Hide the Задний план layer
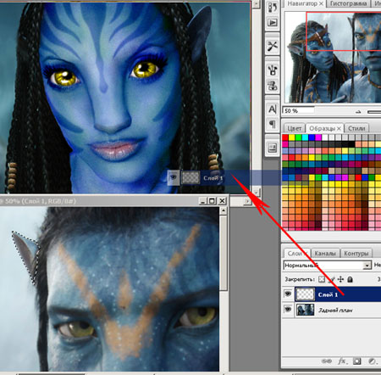Viewport: 381px width, 375px height. tap(288, 310)
